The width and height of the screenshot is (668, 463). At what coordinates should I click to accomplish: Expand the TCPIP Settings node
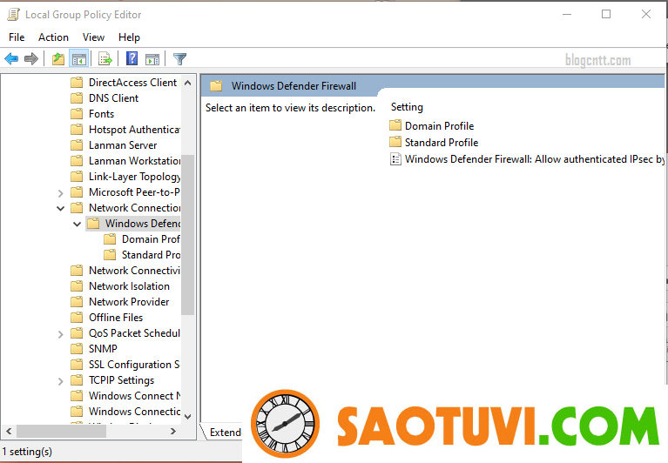(60, 381)
